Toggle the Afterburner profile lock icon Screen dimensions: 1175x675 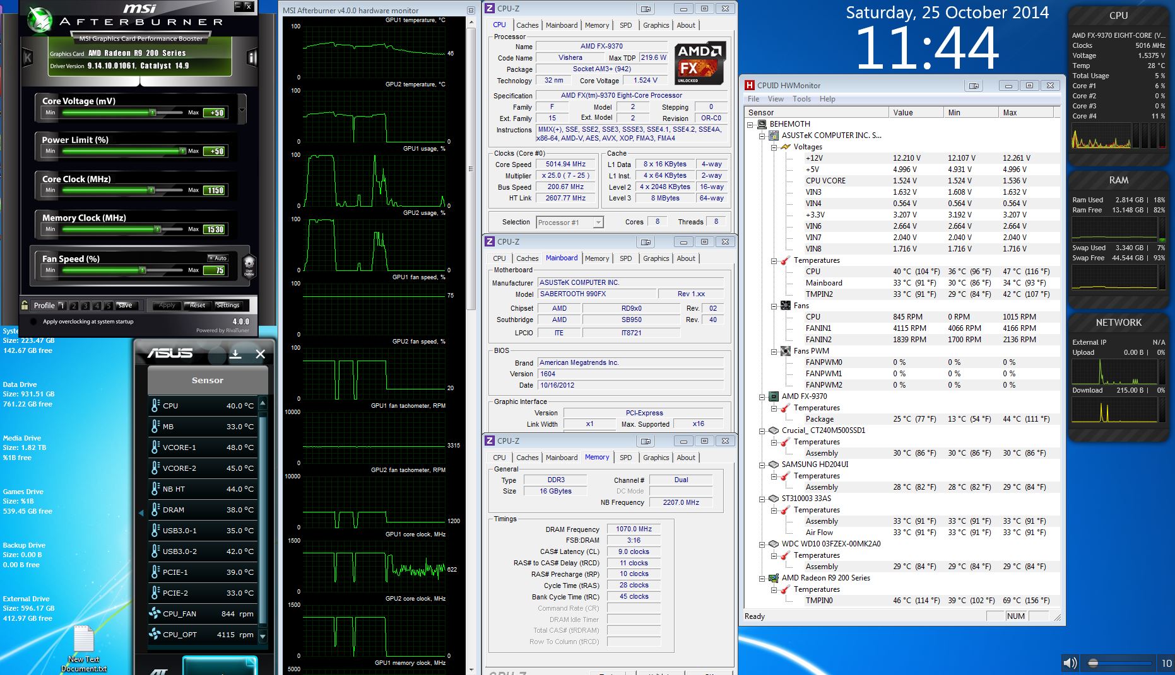point(25,305)
